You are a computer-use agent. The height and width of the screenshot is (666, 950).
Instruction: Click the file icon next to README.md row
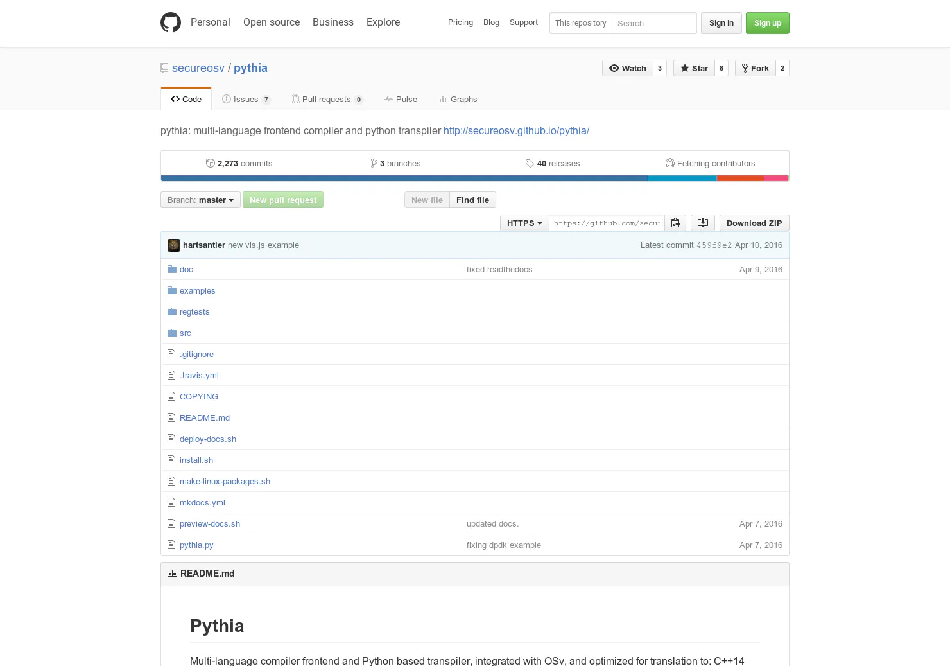(x=171, y=417)
